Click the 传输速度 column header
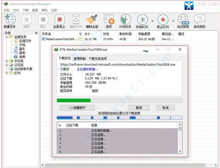 [144, 34]
